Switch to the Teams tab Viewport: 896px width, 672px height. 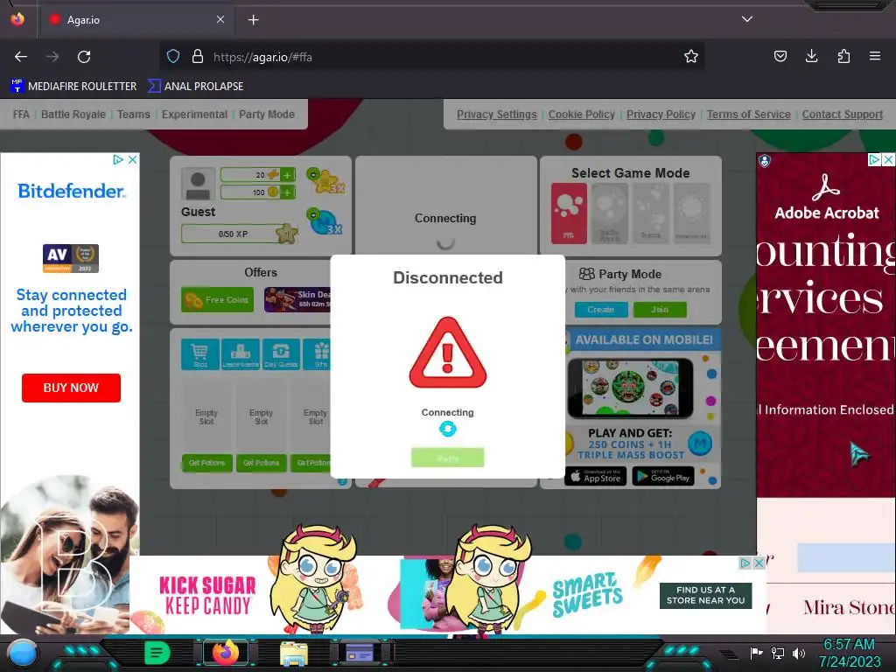[134, 115]
